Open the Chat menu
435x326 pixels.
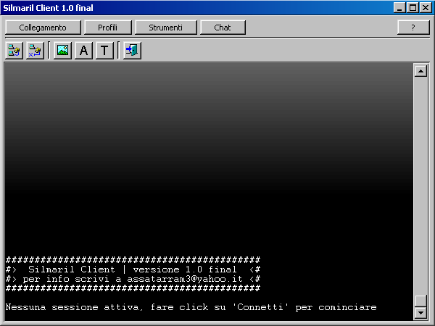[x=223, y=28]
